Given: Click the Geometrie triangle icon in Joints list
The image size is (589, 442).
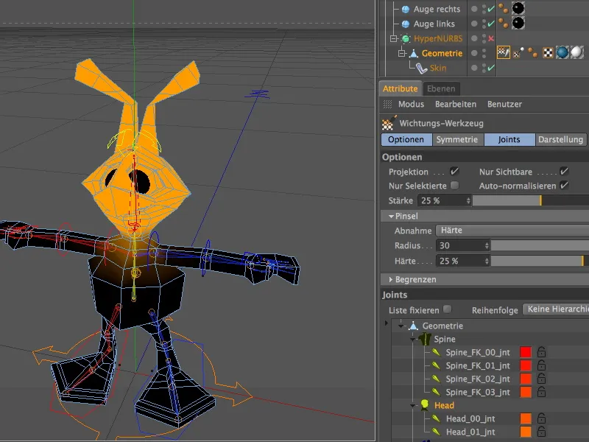Looking at the screenshot, I should coord(414,326).
